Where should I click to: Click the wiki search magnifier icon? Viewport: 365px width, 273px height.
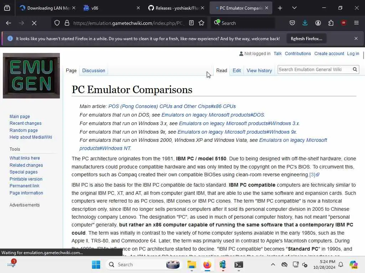point(355,69)
